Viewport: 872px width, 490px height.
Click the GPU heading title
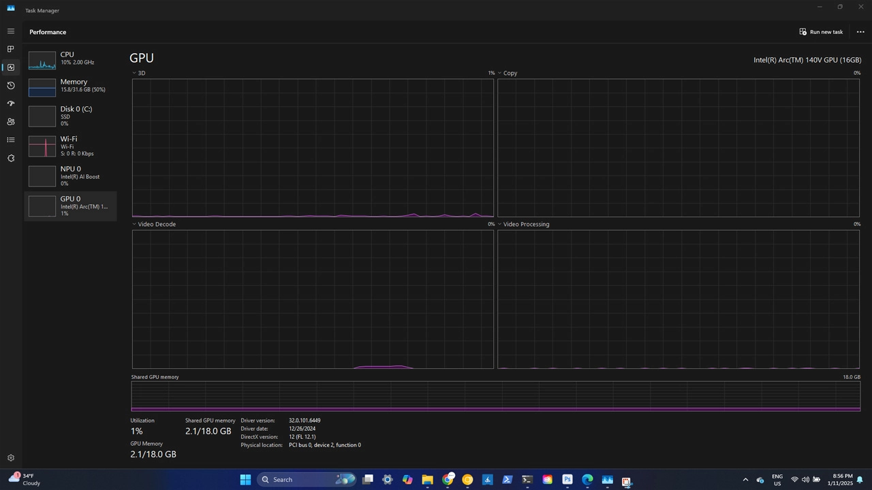(142, 58)
